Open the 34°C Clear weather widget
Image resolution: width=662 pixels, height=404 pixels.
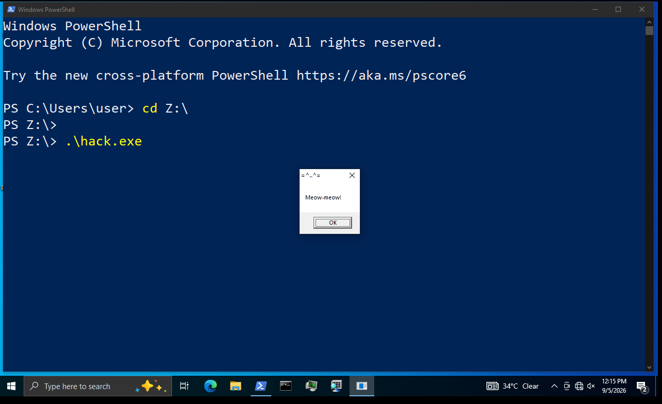pos(513,386)
